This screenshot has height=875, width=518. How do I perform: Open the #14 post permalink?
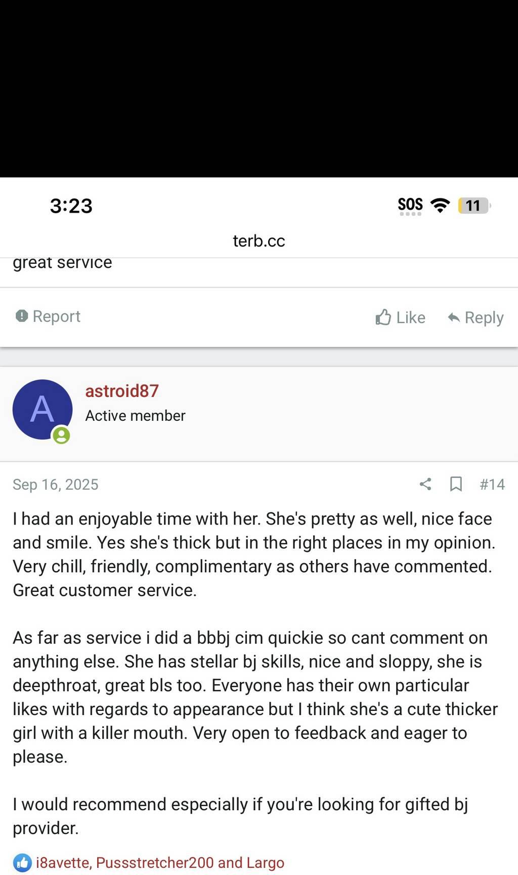492,484
